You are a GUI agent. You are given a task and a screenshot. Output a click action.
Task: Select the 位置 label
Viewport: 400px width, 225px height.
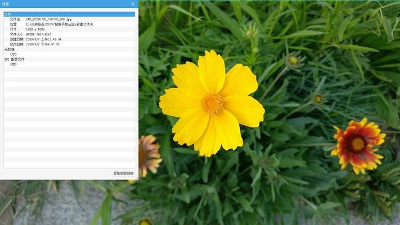pos(14,25)
